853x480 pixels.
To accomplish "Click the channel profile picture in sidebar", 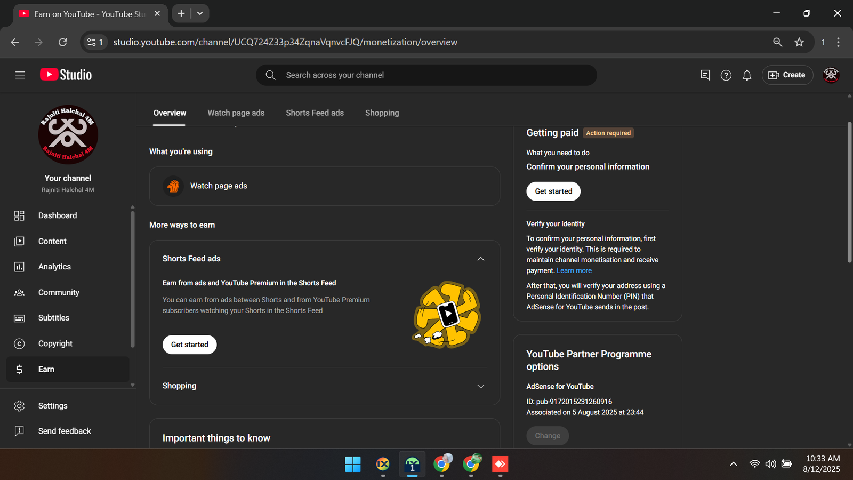I will click(68, 134).
